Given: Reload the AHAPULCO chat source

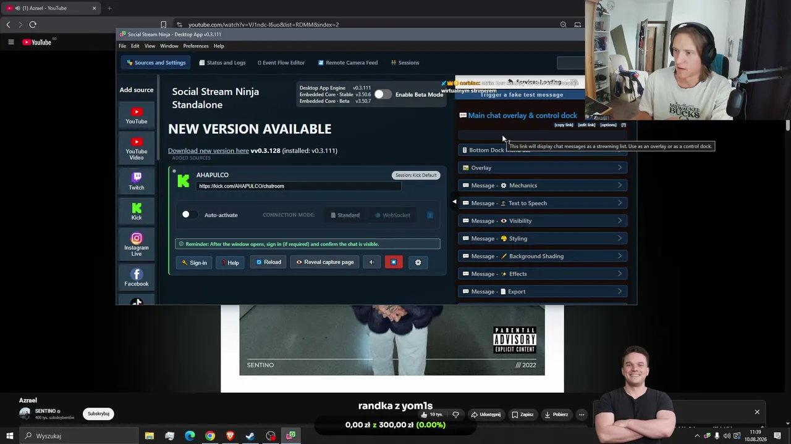Looking at the screenshot, I should 268,262.
